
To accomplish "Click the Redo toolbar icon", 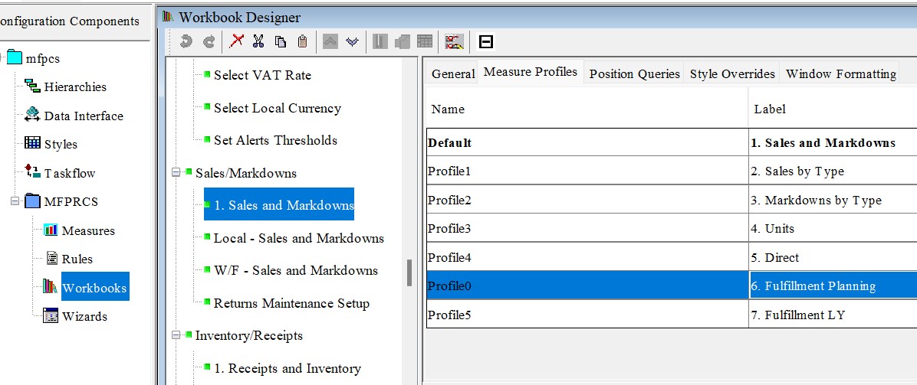I will click(x=209, y=41).
